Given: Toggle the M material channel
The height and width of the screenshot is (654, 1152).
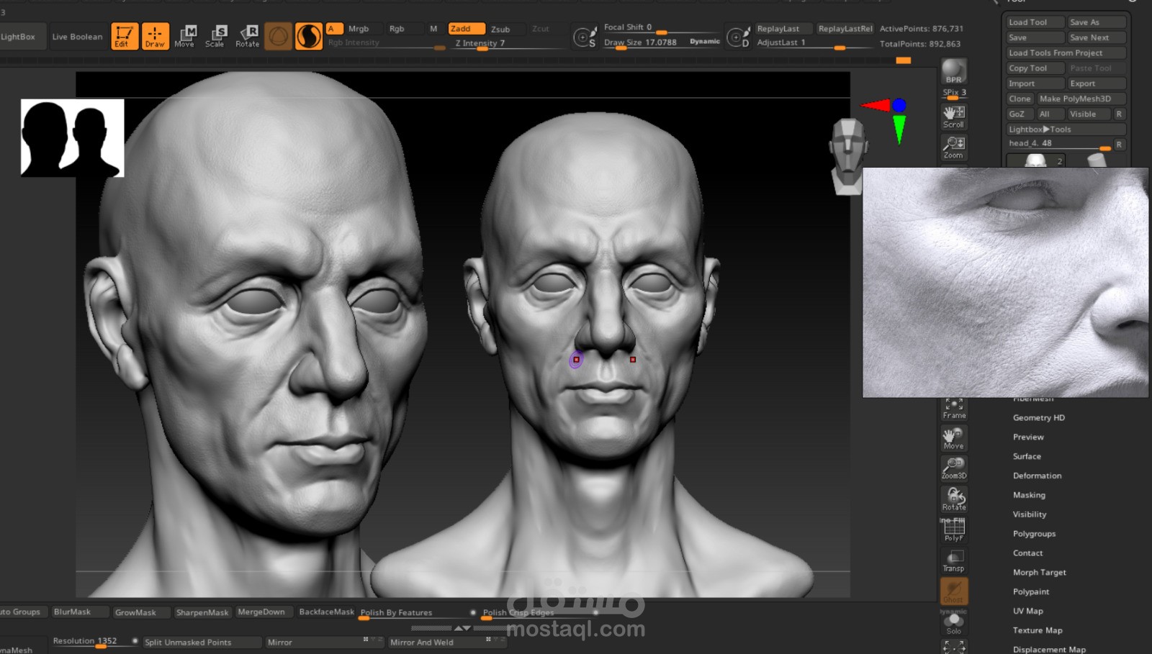Looking at the screenshot, I should (x=433, y=29).
